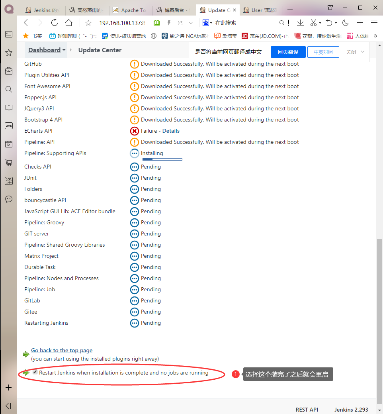Open ECharts API failure Details link
The height and width of the screenshot is (414, 383).
pyautogui.click(x=171, y=131)
